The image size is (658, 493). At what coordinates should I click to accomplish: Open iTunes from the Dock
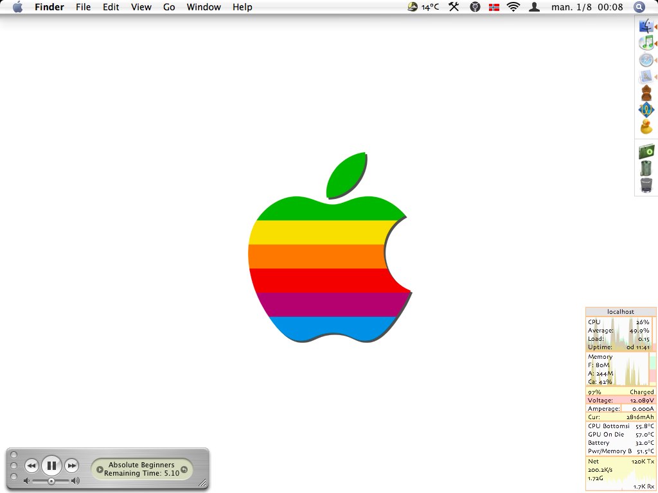[x=646, y=43]
